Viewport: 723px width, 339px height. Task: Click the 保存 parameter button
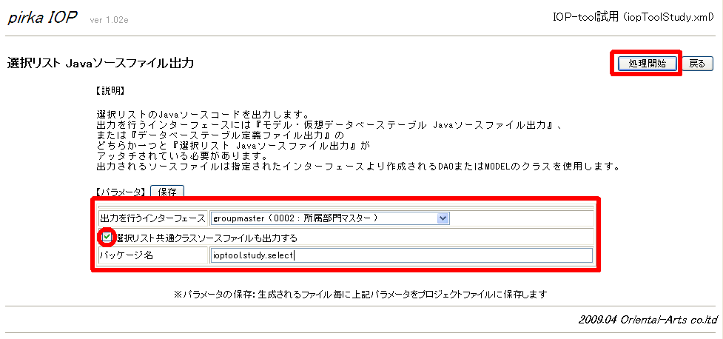point(167,192)
